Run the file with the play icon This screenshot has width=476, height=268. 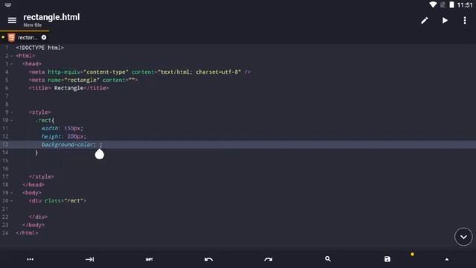click(x=445, y=20)
